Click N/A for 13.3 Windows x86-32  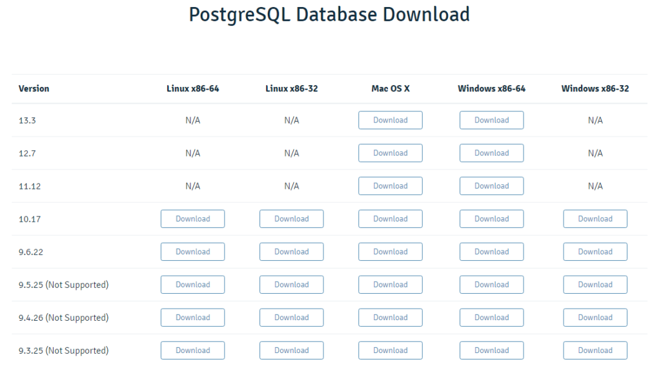click(x=595, y=120)
